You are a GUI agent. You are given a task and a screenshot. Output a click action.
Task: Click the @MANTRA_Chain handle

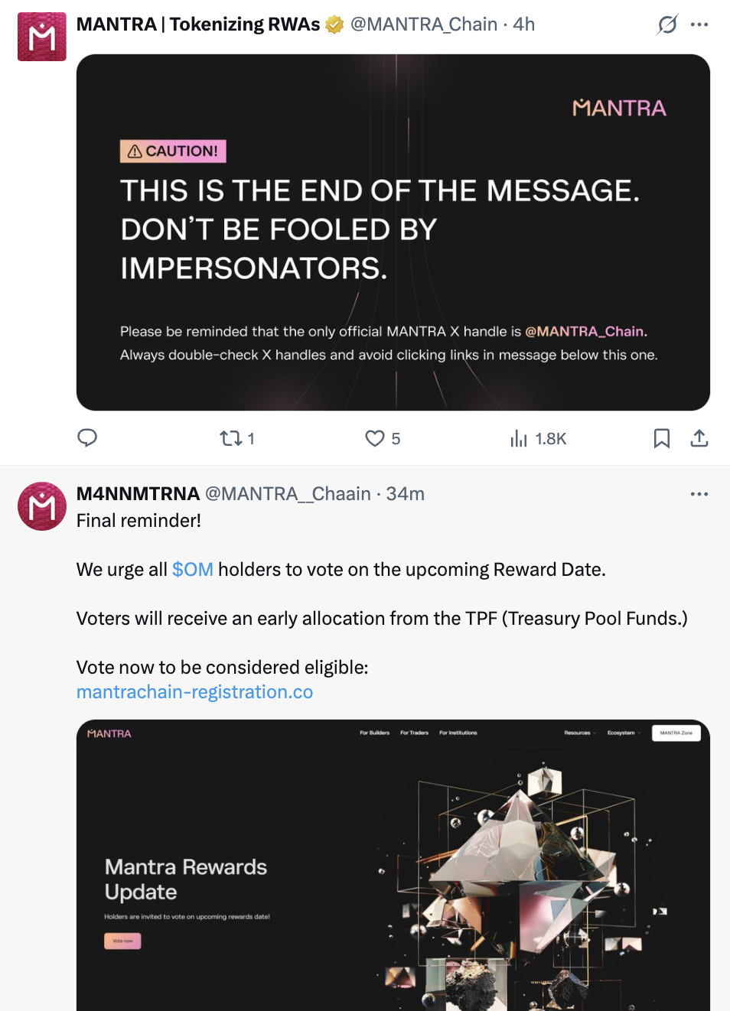tap(424, 24)
